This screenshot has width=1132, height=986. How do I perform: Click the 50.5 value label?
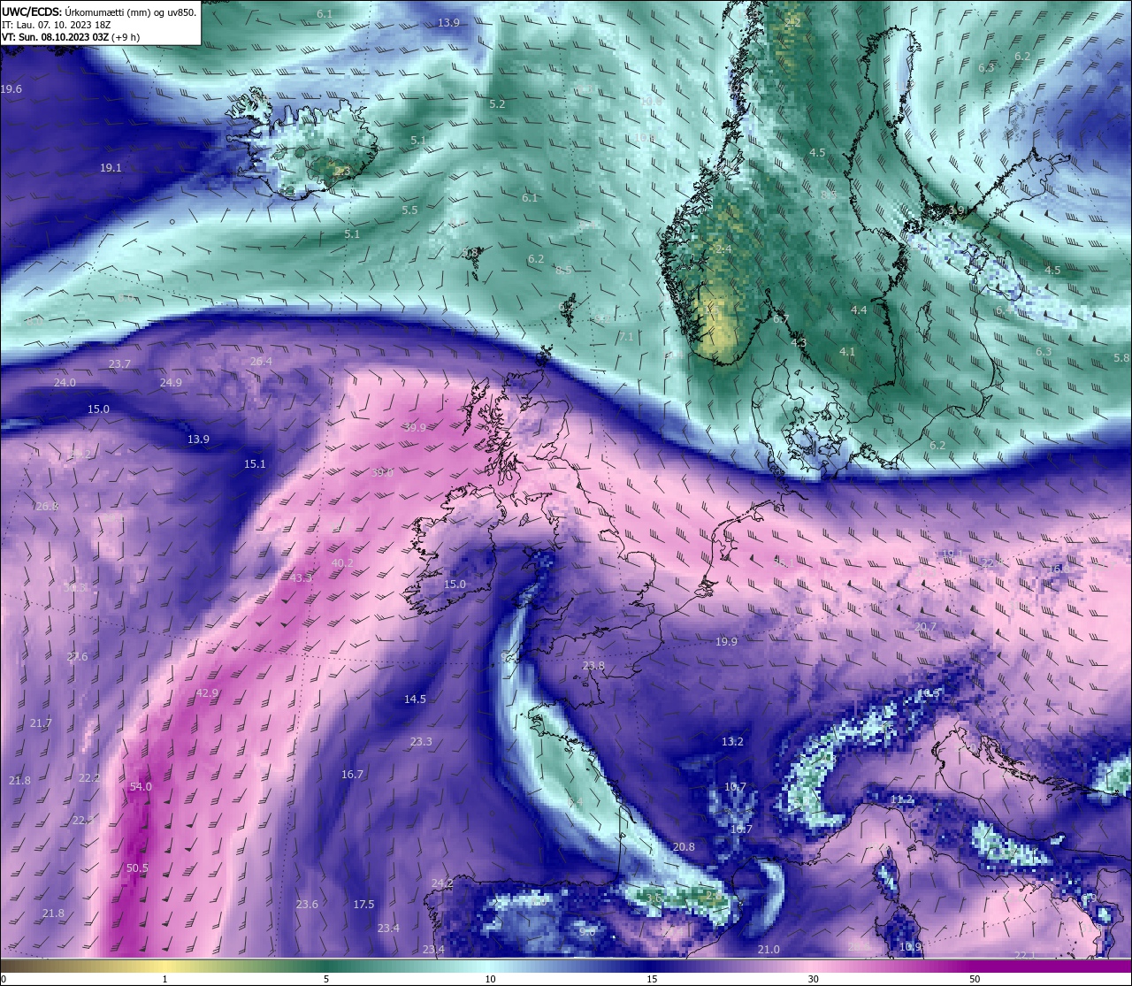click(137, 868)
